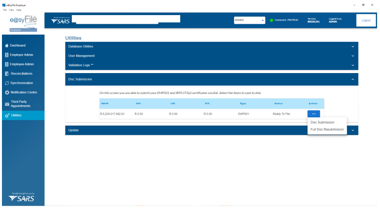
Task: Expand the Database Utilities section
Action: (353, 46)
